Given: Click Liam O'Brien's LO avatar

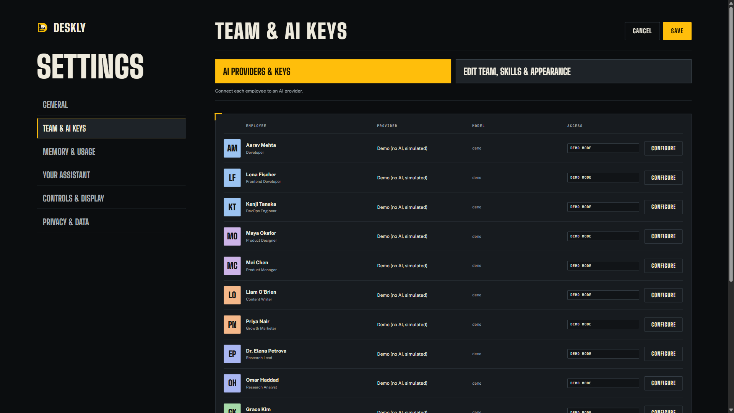Looking at the screenshot, I should [x=232, y=295].
